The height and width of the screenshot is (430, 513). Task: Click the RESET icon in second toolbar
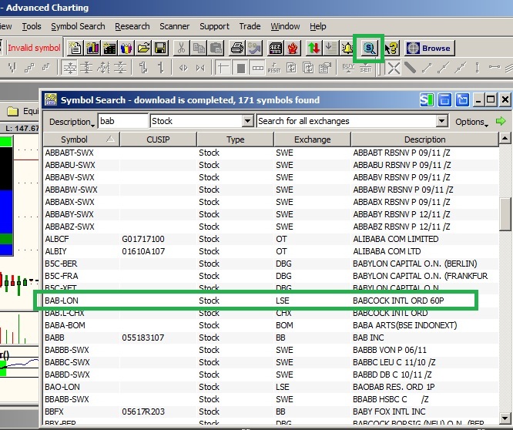(x=274, y=68)
